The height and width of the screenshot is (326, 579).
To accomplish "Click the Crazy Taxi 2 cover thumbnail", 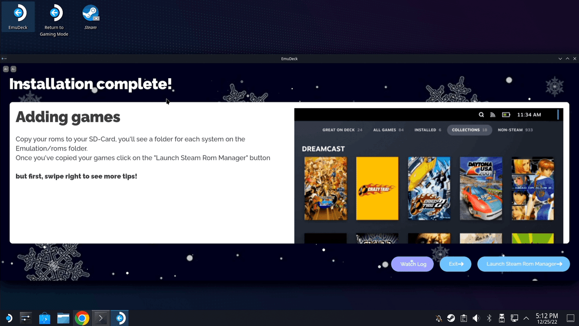I will (x=429, y=188).
